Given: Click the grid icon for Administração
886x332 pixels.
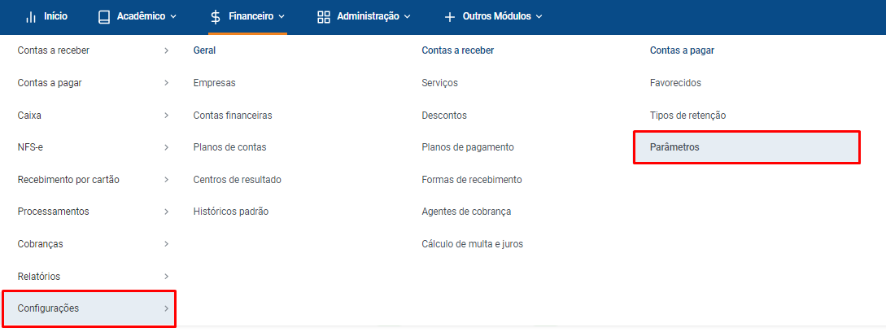Looking at the screenshot, I should [324, 17].
